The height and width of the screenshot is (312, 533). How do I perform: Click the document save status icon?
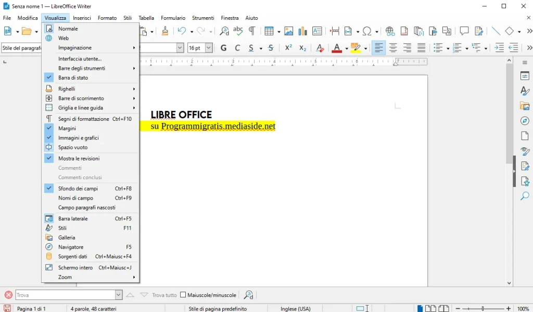click(x=7, y=308)
